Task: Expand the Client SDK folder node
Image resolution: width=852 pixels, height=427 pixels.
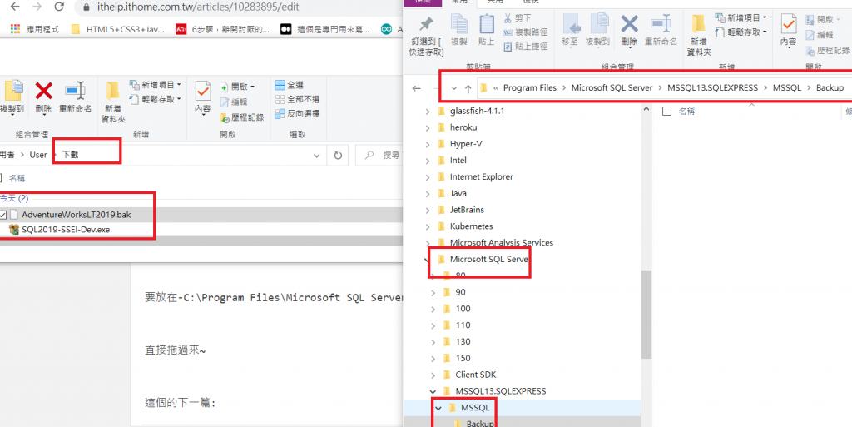Action: (x=433, y=375)
